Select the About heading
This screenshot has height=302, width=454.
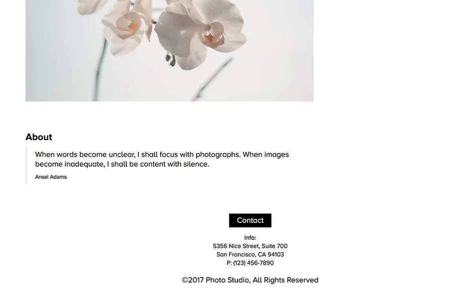[x=39, y=137]
